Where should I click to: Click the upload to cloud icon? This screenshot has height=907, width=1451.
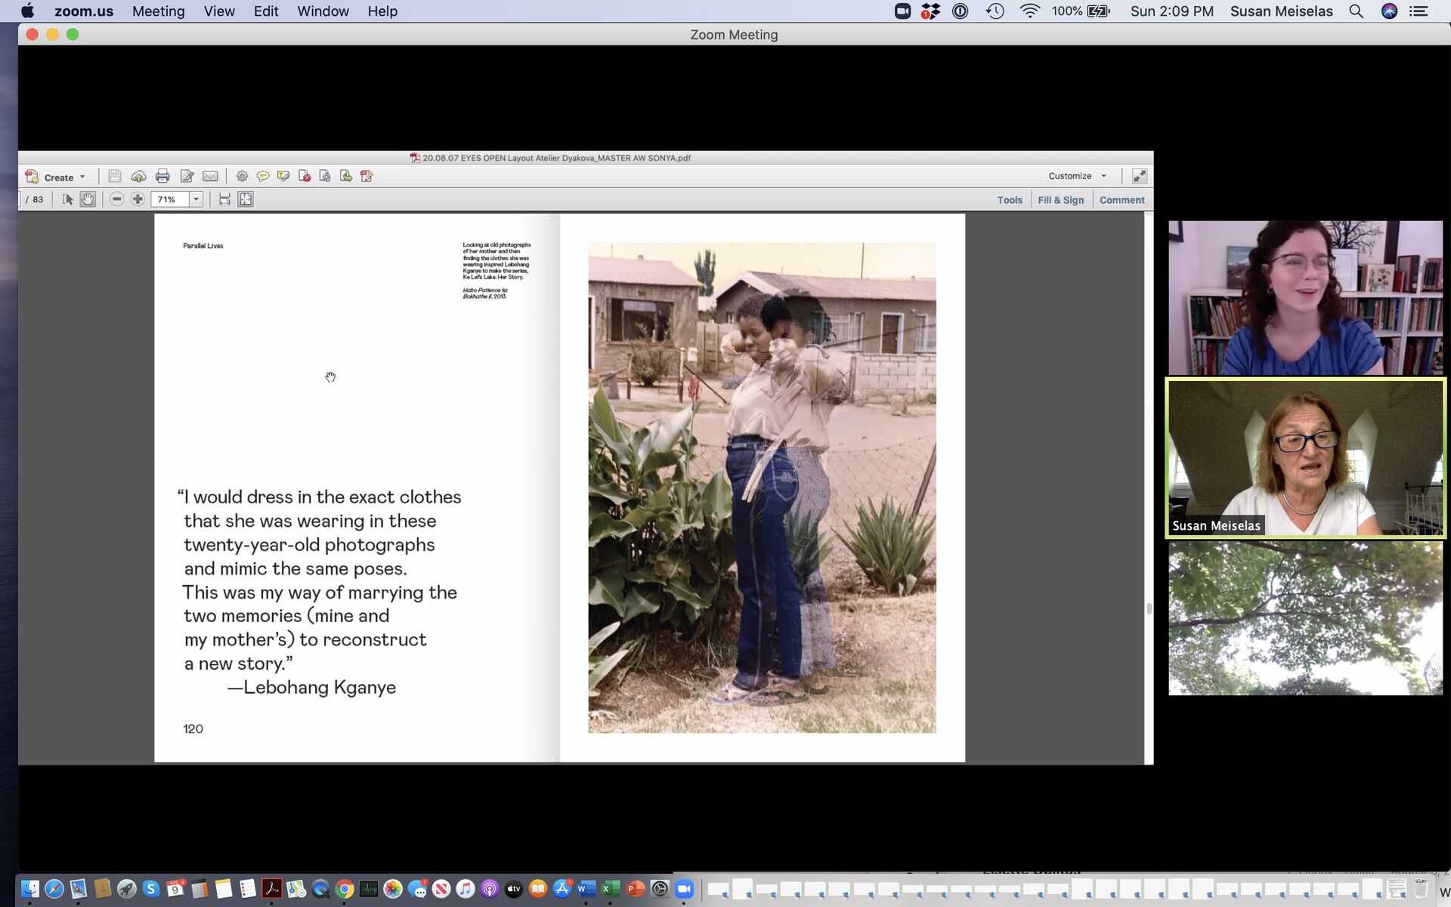click(x=138, y=176)
